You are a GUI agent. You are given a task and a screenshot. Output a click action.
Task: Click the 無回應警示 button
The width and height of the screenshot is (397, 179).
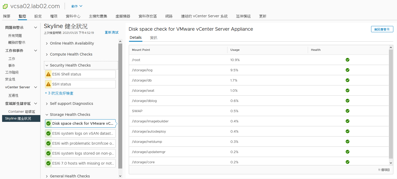pyautogui.click(x=382, y=29)
